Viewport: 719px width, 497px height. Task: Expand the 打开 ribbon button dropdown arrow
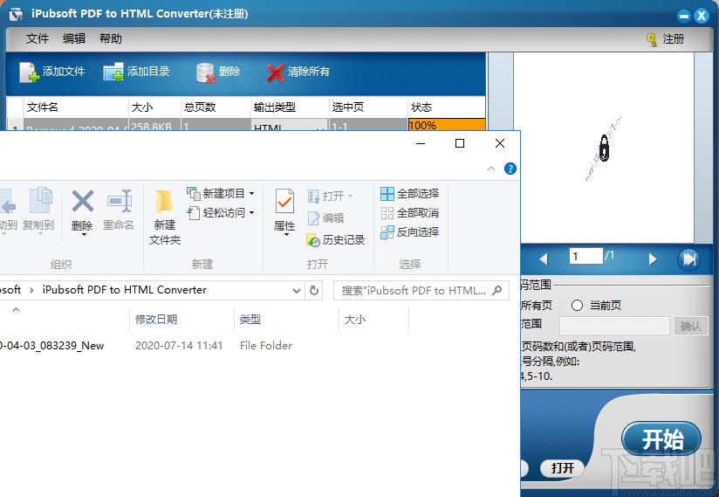[x=350, y=197]
